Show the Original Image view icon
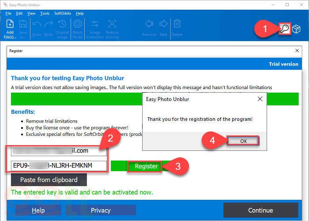This screenshot has width=309, height=221. (x=62, y=25)
